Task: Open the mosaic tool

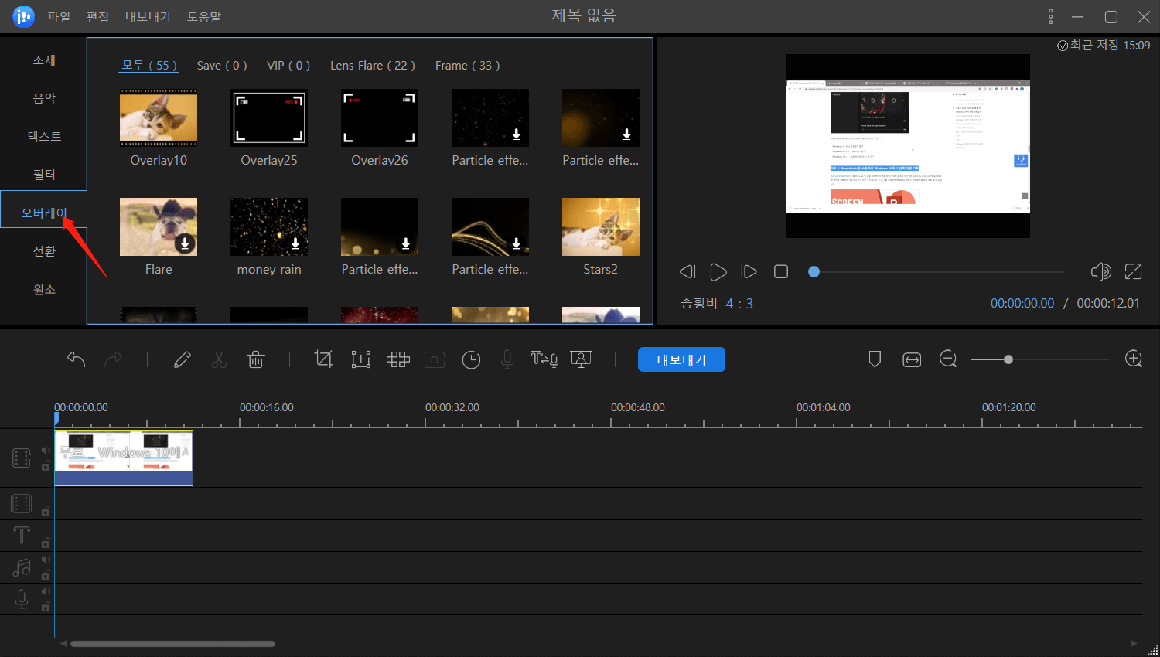Action: 398,359
